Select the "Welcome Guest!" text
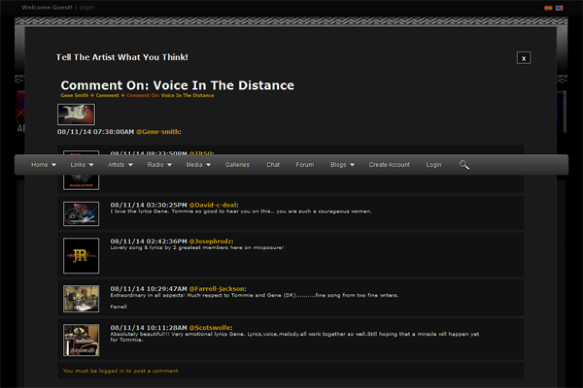This screenshot has width=583, height=388. (x=47, y=7)
